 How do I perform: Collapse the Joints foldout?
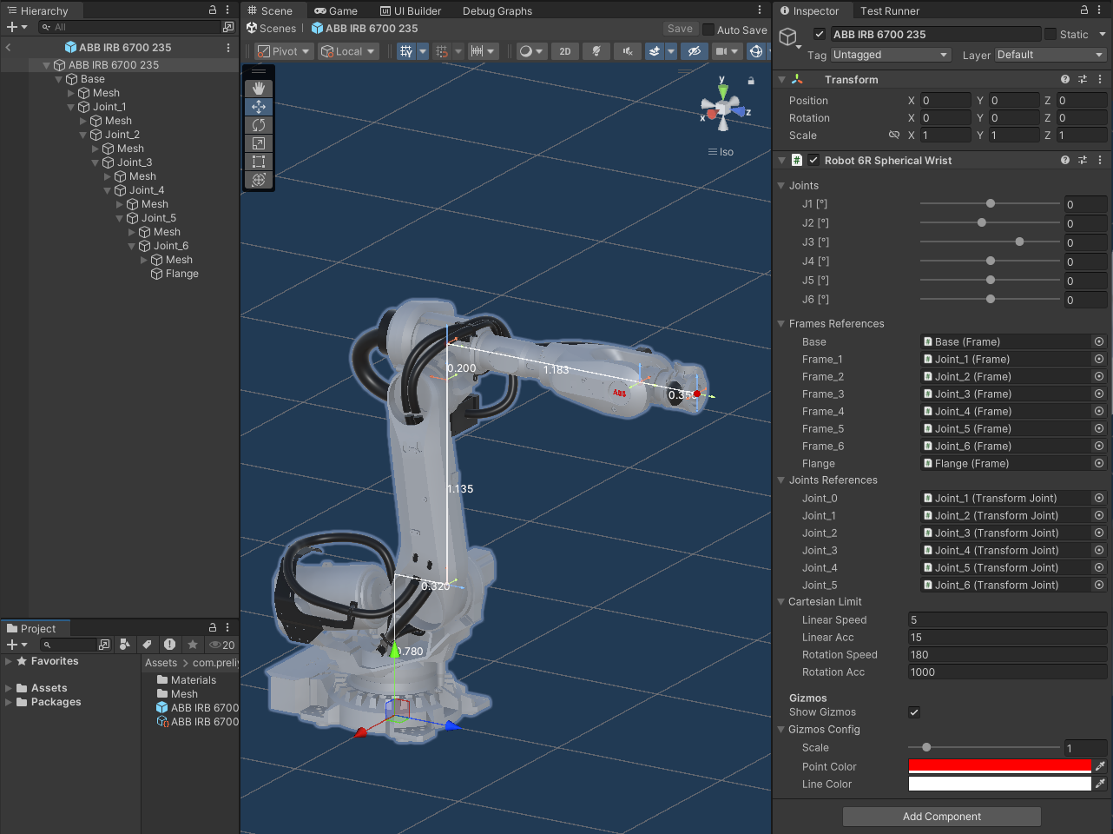(781, 185)
